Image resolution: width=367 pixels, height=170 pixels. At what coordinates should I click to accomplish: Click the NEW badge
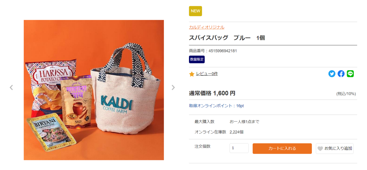(195, 11)
